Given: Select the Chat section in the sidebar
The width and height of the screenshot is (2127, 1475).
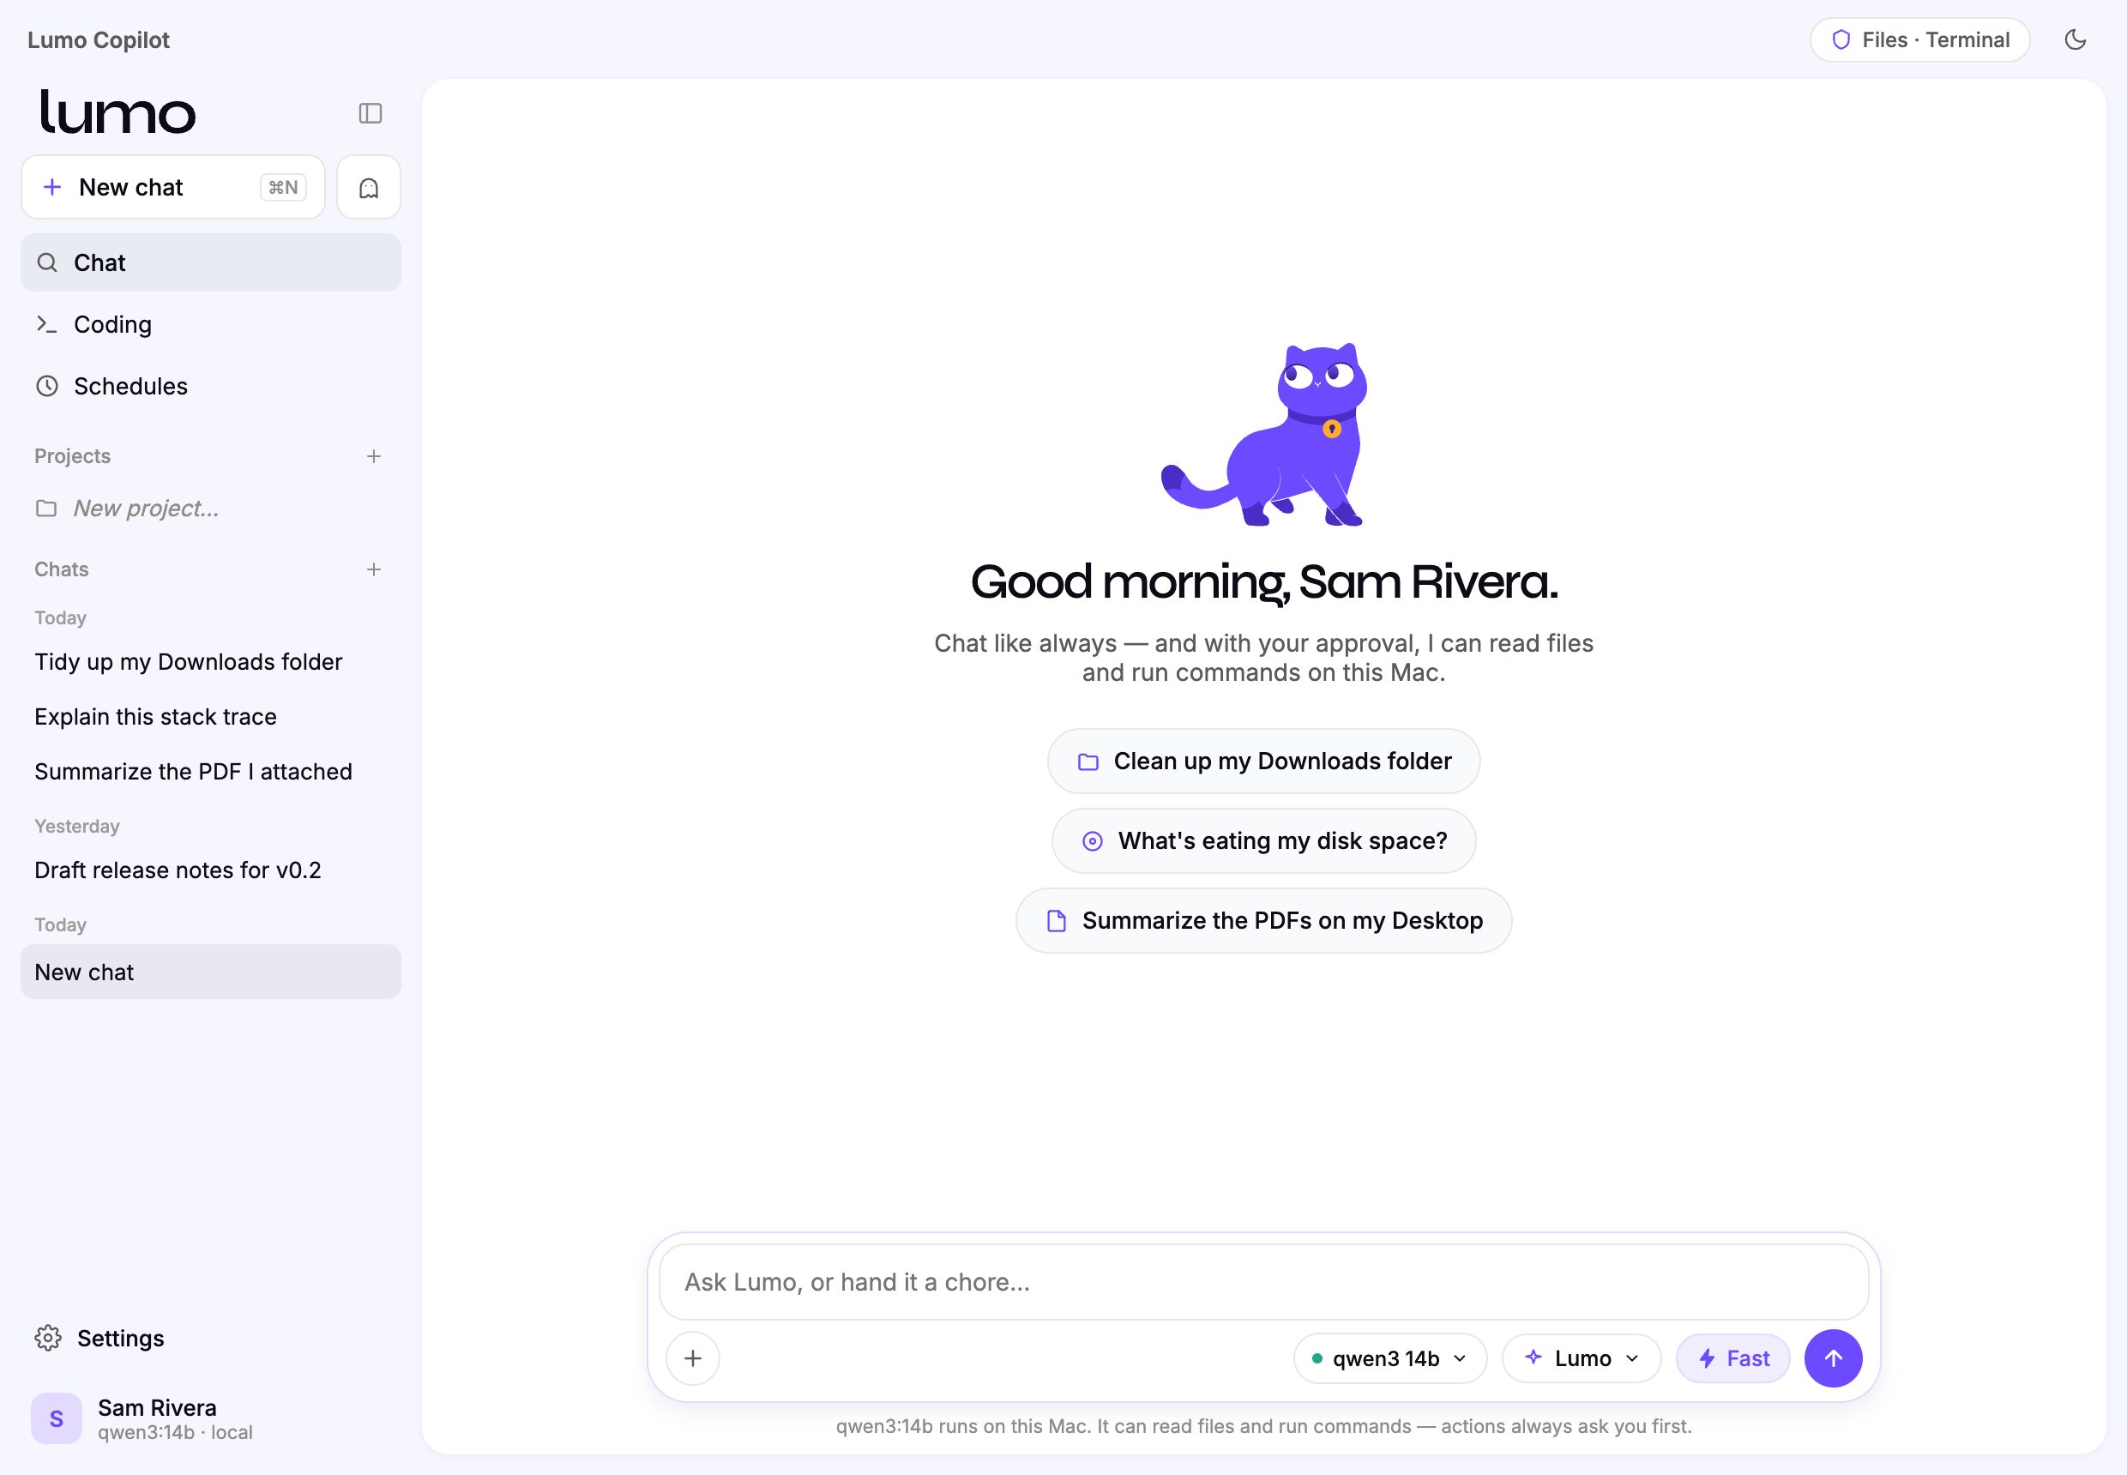Looking at the screenshot, I should coord(211,262).
